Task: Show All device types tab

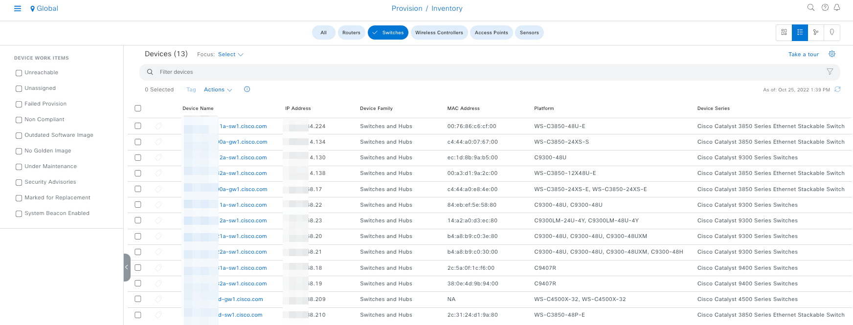Action: point(323,32)
